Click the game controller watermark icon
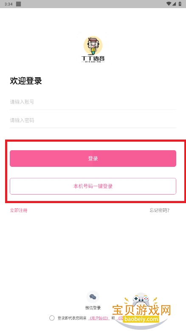 [141, 300]
